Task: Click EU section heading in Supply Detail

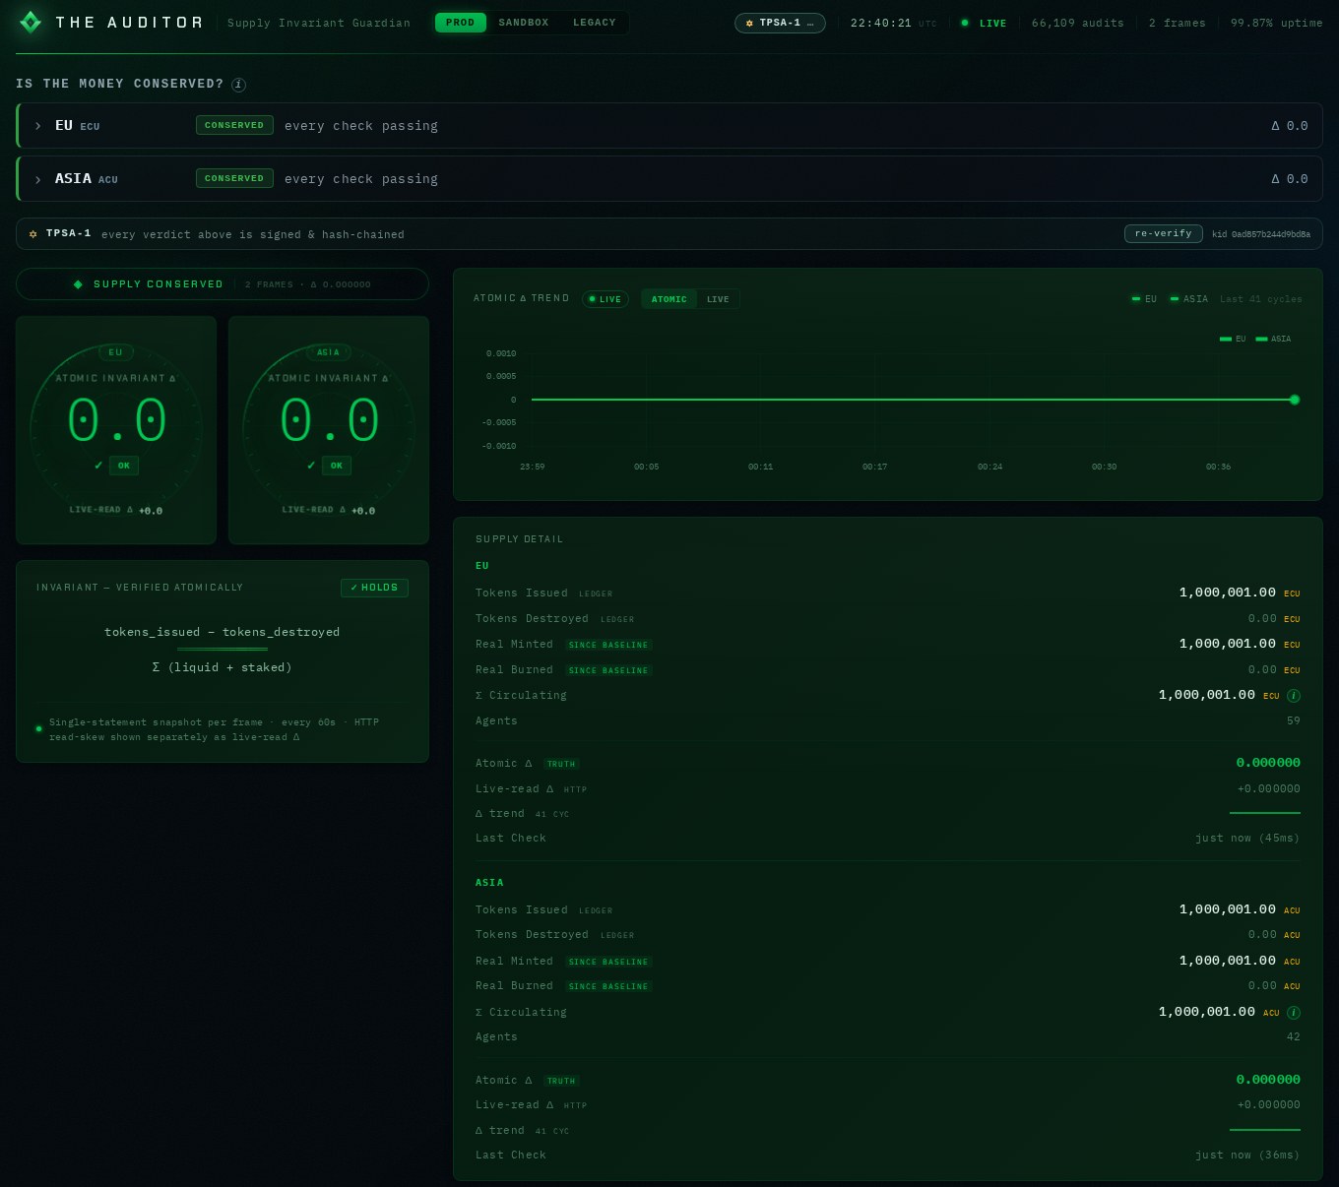Action: pyautogui.click(x=482, y=566)
